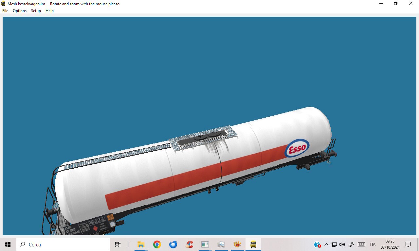Launch Google Chrome from the taskbar
Viewport: 419px width, 251px height.
point(157,244)
